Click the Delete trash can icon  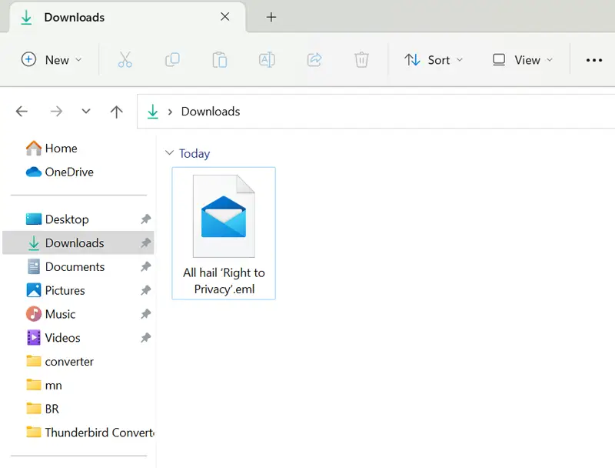coord(361,60)
